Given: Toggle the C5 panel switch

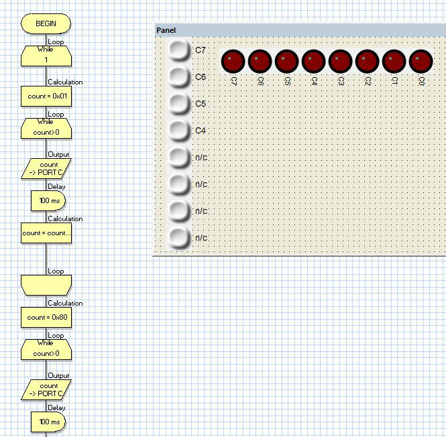Looking at the screenshot, I should [178, 103].
